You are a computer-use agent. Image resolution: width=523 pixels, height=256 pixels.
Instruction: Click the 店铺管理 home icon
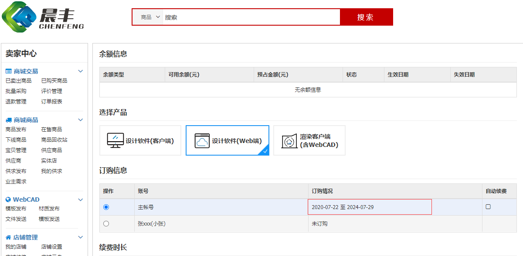8,237
